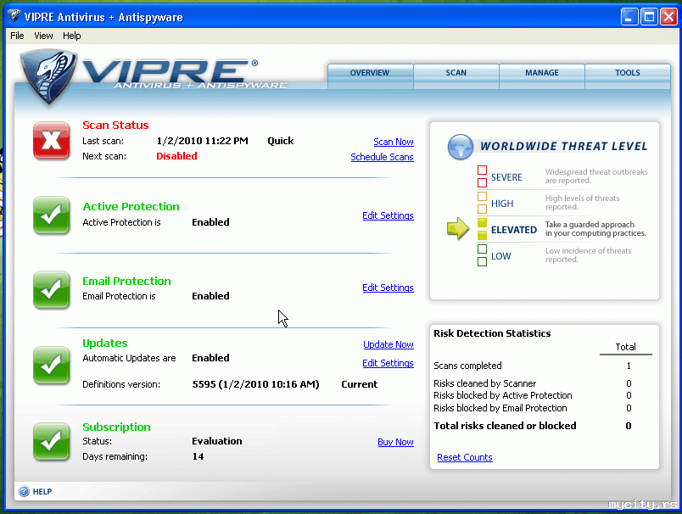Viewport: 682px width, 514px height.
Task: Open the File menu
Action: tap(17, 36)
